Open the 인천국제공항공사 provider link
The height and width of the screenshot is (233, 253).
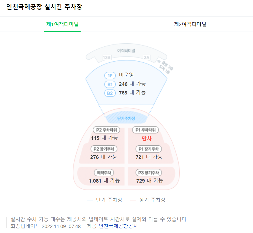pos(118,227)
